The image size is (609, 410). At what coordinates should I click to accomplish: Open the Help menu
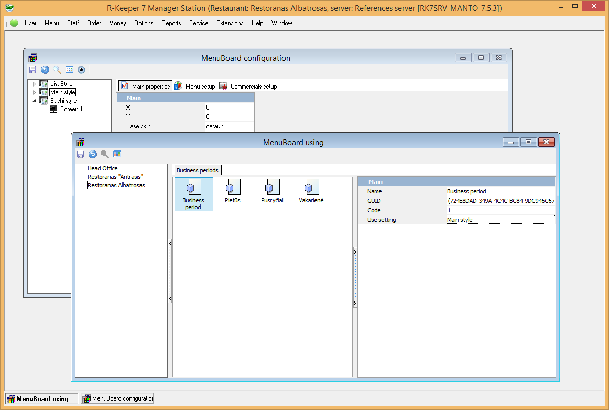point(257,23)
